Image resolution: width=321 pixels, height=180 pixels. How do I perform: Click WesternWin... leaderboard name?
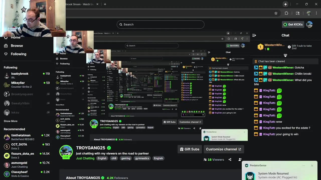point(274,45)
